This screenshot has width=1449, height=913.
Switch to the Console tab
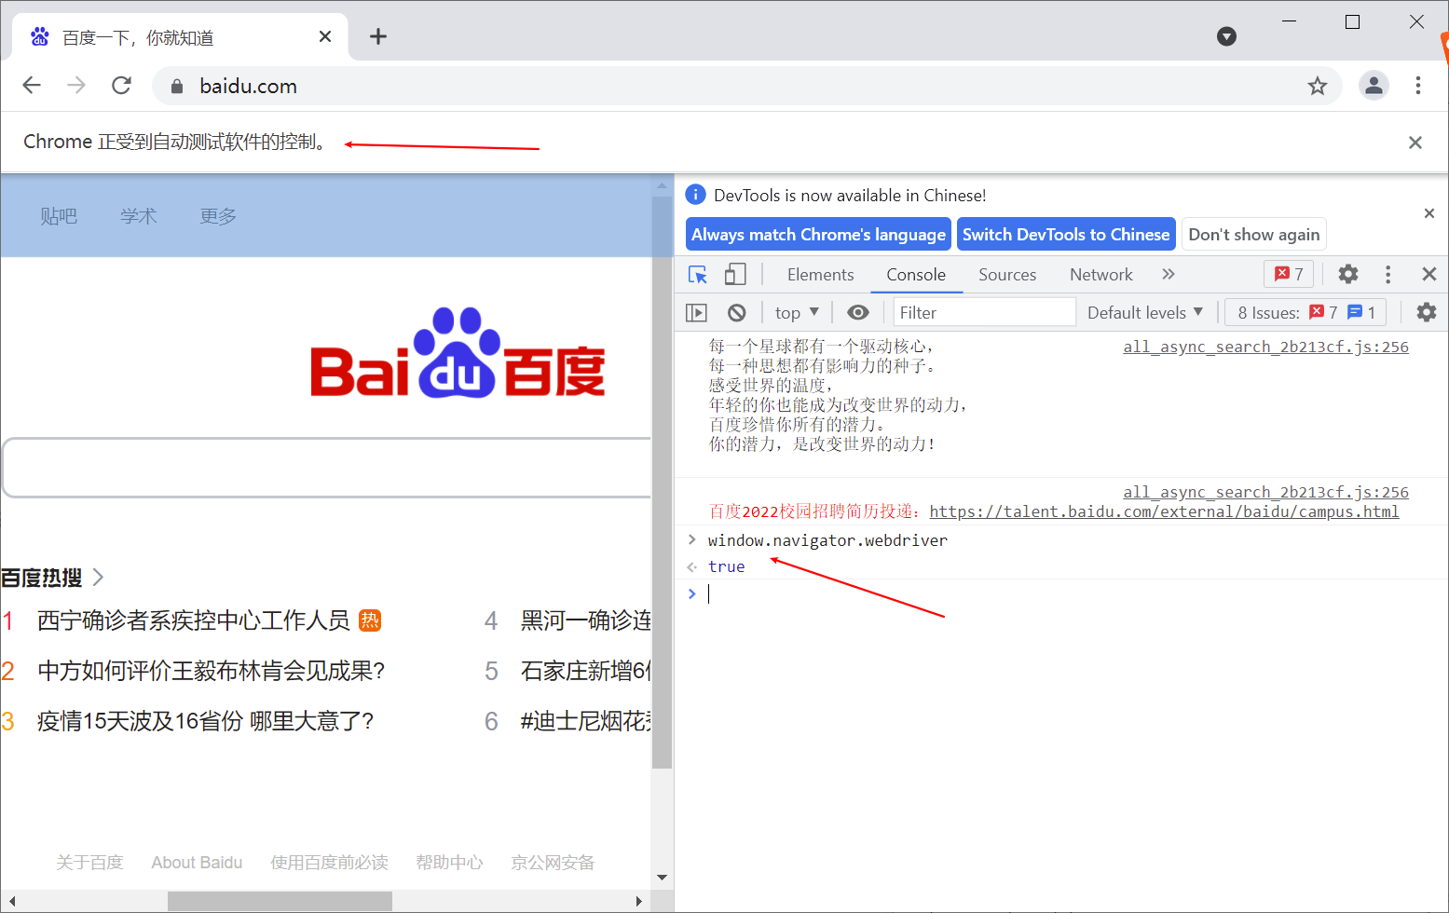click(916, 275)
